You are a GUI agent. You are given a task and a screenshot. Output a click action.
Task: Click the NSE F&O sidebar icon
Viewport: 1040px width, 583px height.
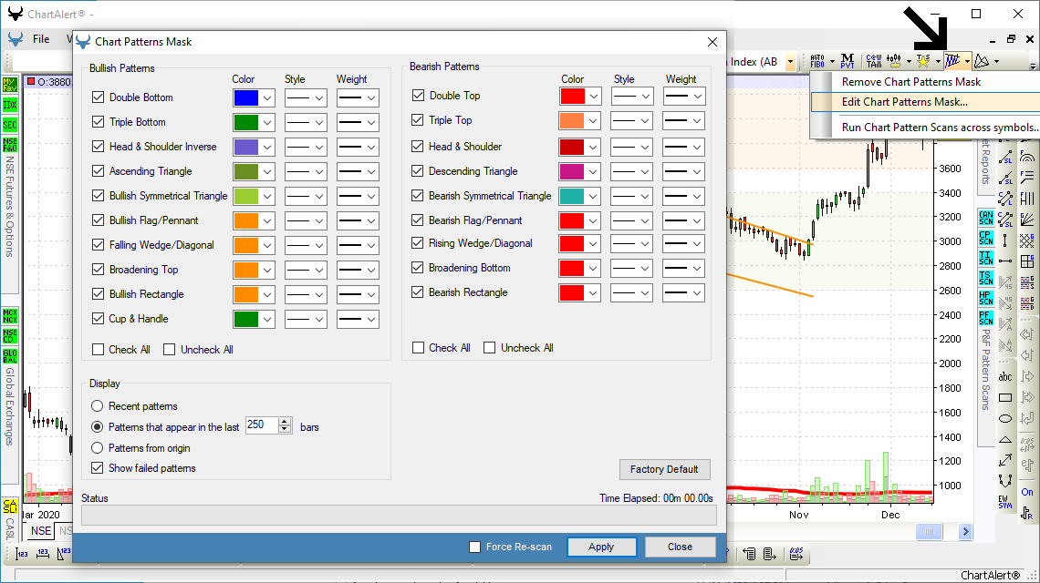[x=10, y=145]
